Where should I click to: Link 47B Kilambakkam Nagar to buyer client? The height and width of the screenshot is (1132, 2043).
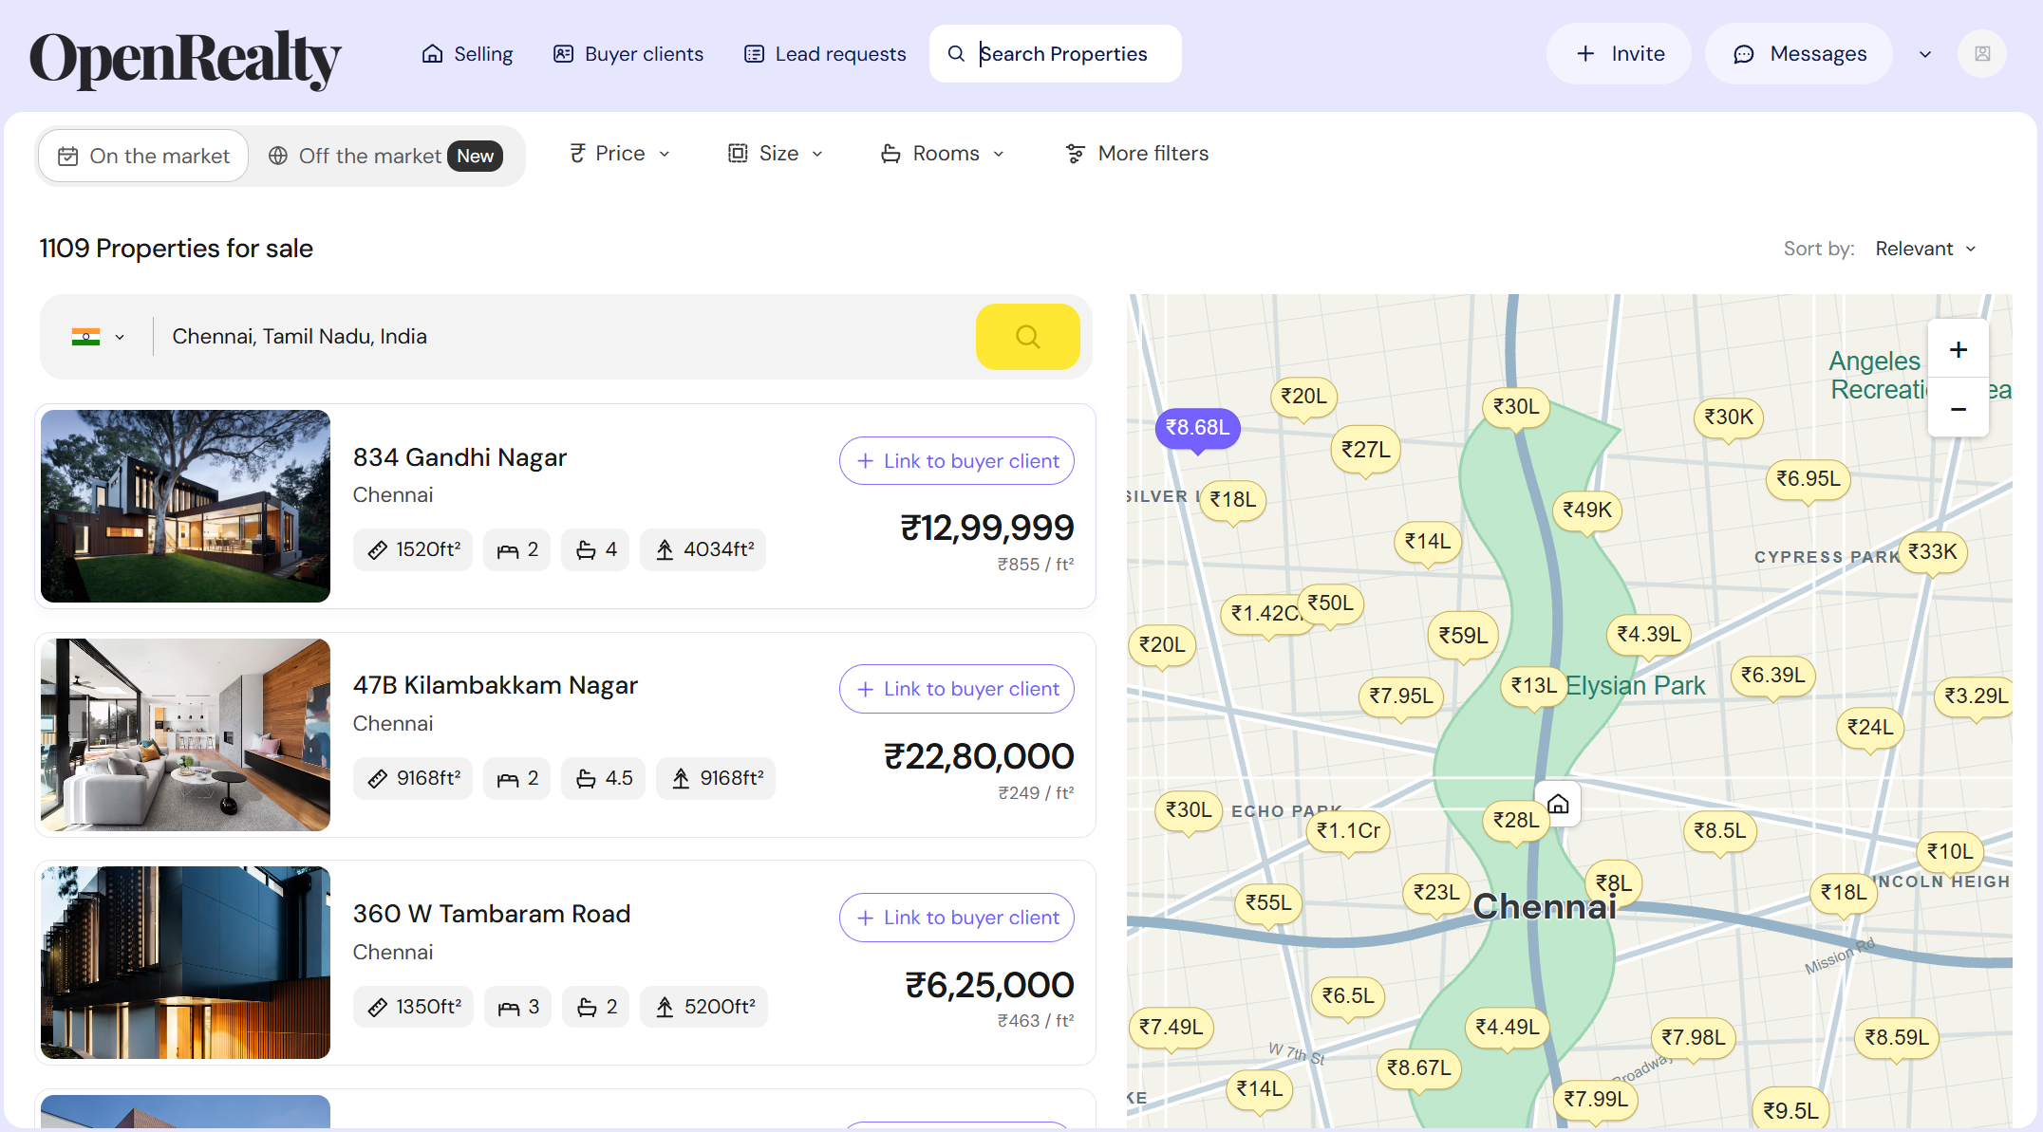pyautogui.click(x=956, y=689)
